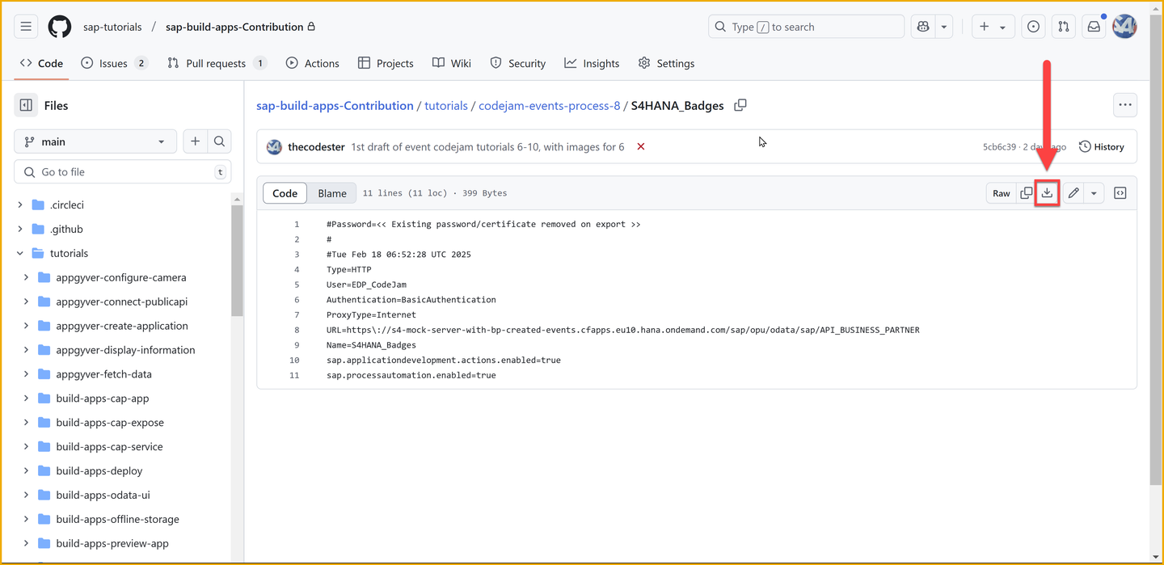Switch to the Actions tab
The width and height of the screenshot is (1164, 565).
point(313,63)
